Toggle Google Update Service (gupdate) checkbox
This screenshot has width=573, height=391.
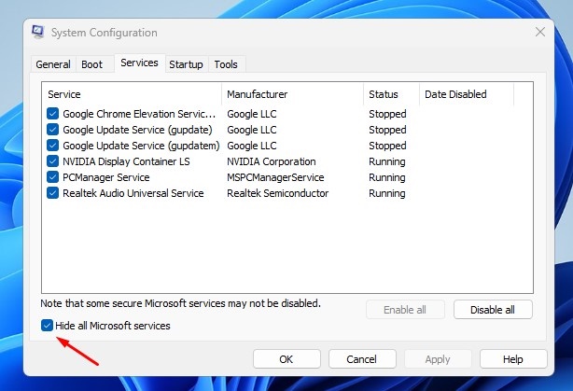coord(53,130)
